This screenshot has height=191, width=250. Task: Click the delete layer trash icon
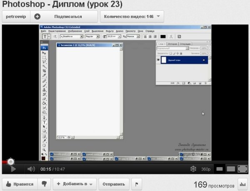205,83
